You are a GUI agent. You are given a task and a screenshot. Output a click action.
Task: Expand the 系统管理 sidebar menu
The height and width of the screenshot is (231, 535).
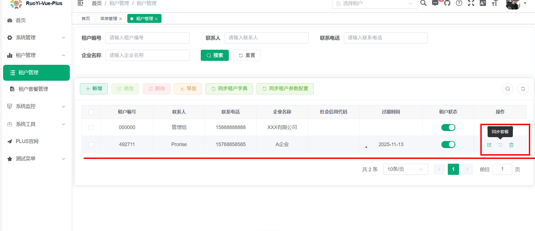pos(36,38)
